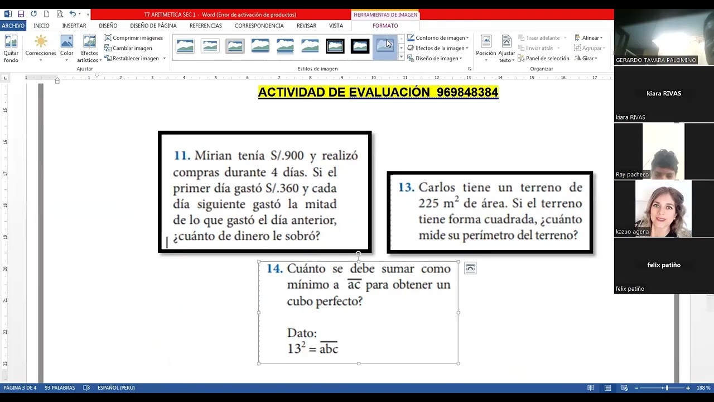
Task: Click the tab selector at ruler corner
Action: point(5,78)
